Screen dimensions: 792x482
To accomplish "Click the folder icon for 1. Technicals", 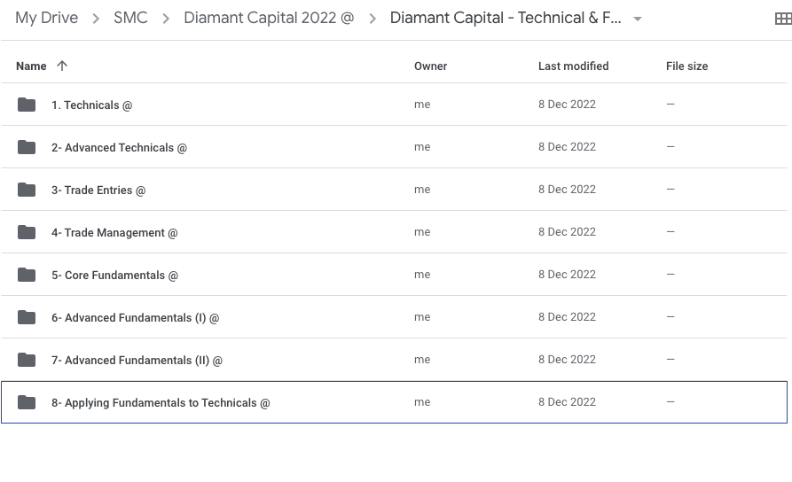I will pyautogui.click(x=27, y=105).
